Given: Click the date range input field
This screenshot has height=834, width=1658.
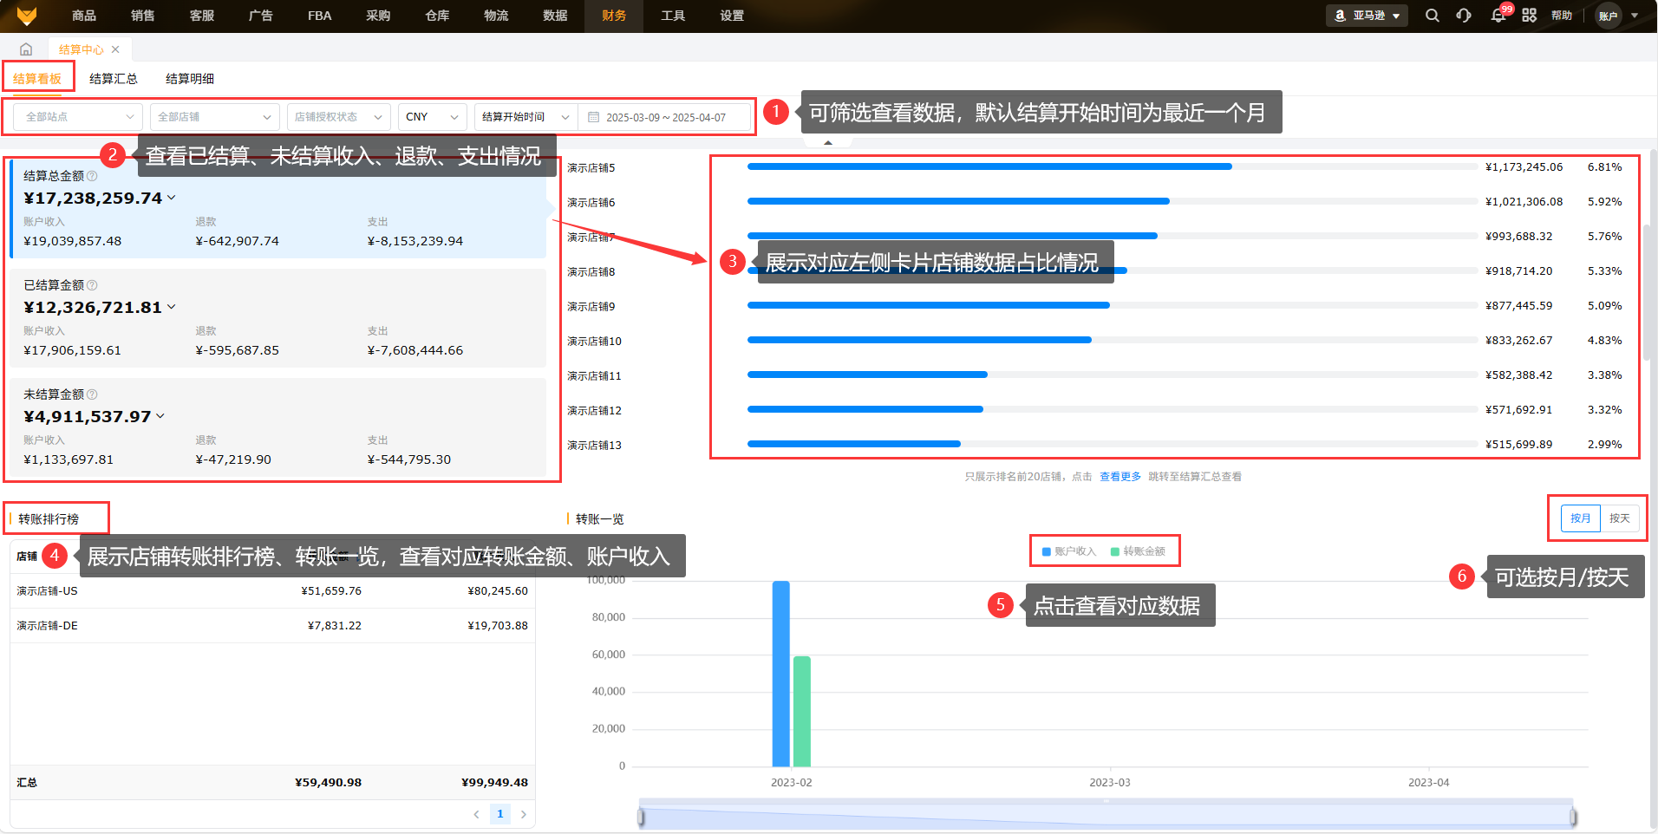Looking at the screenshot, I should (x=665, y=117).
